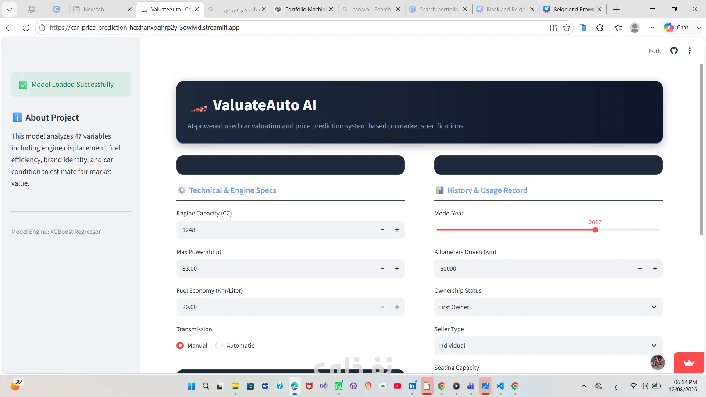
Task: Switch to the New tab browser tab
Action: [x=102, y=9]
